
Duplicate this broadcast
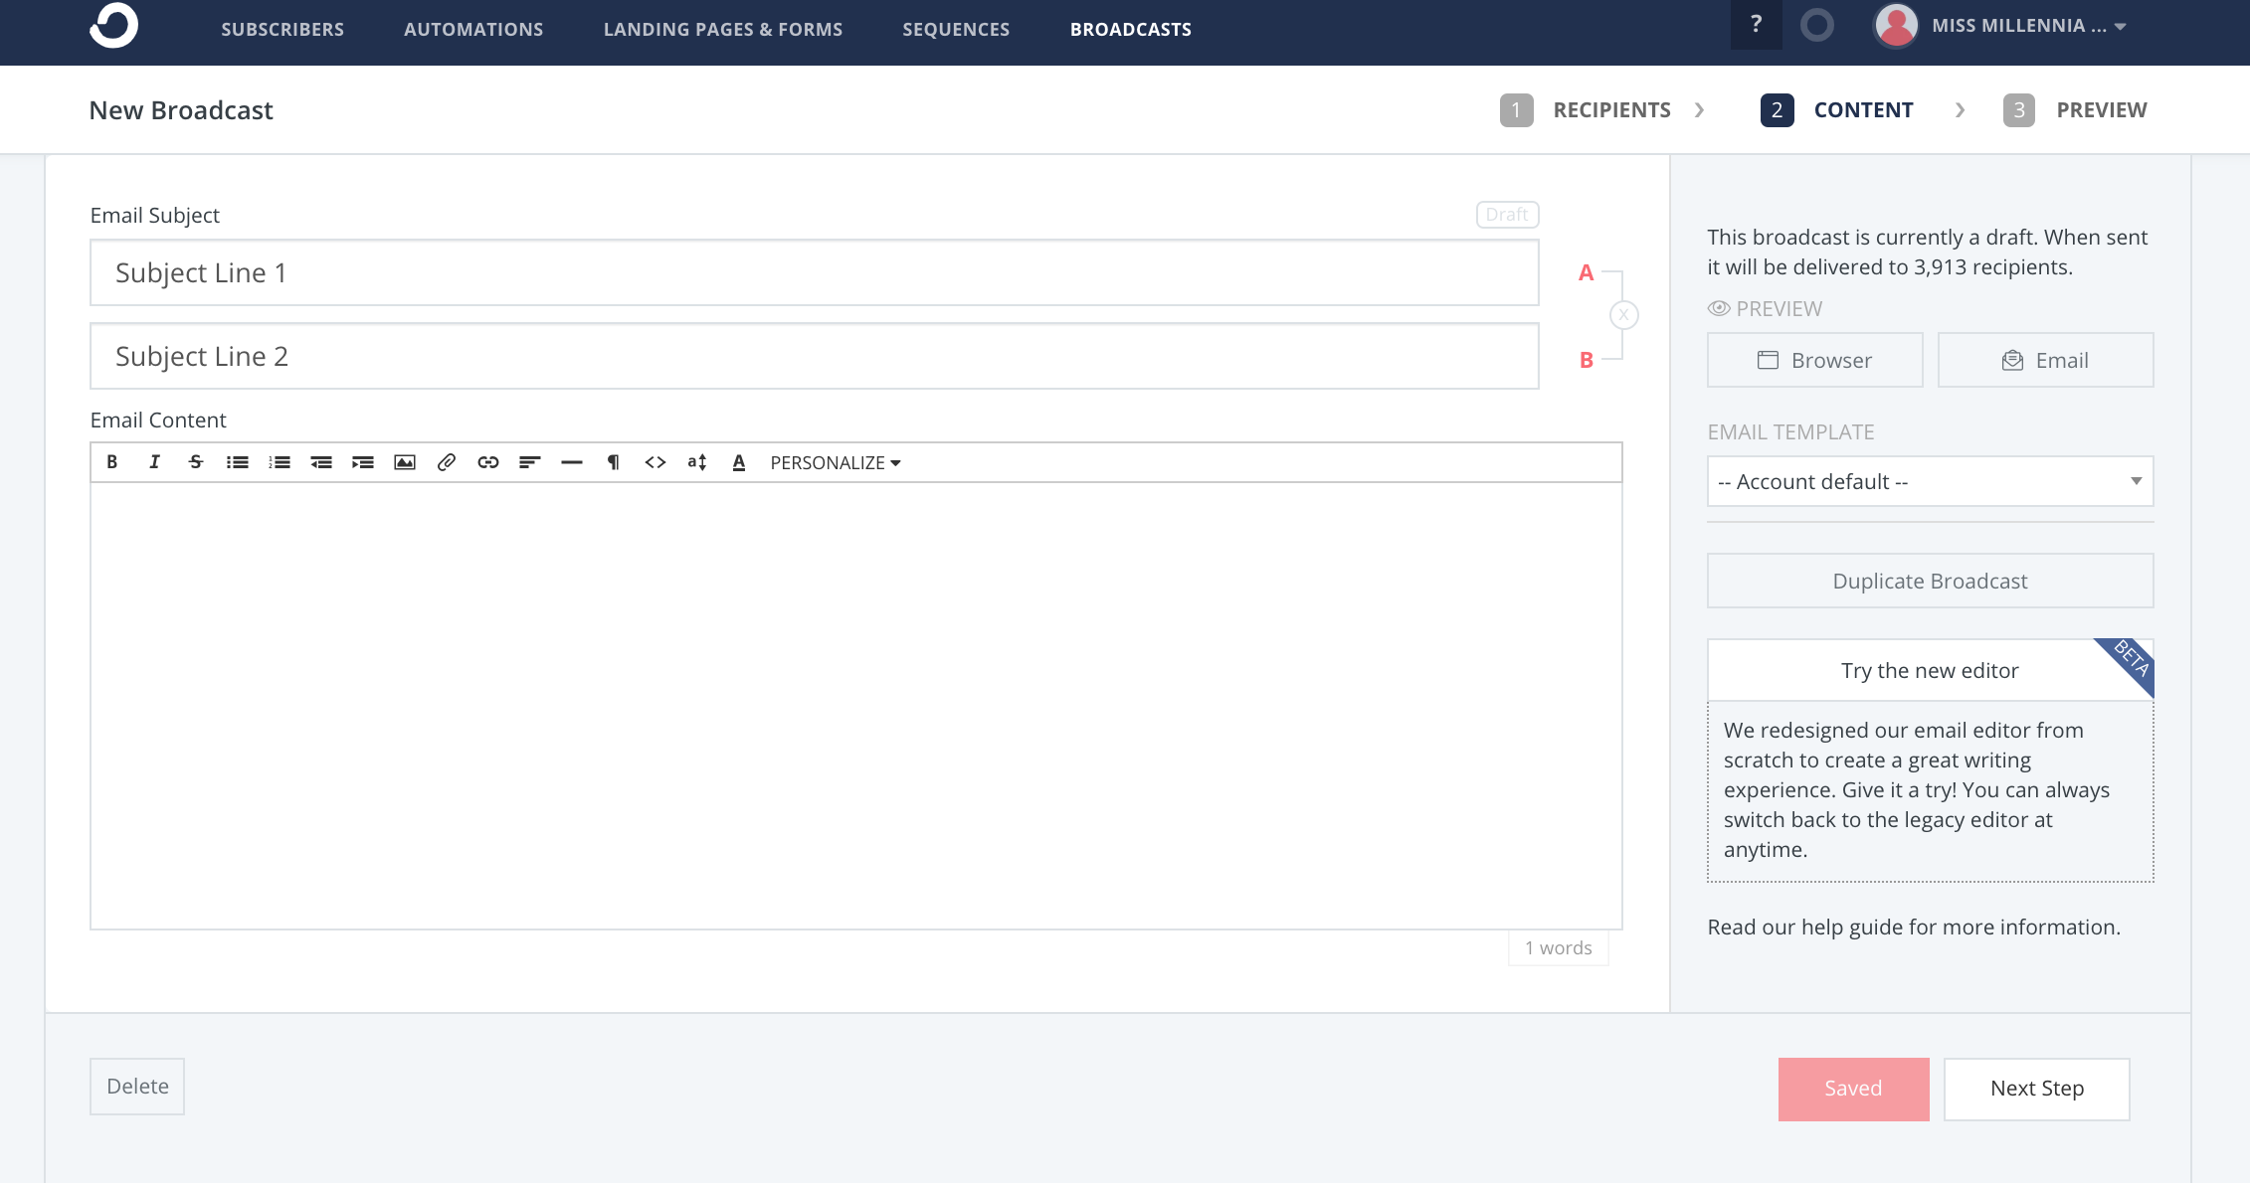(x=1929, y=581)
